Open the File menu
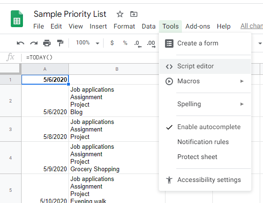Viewport: 263px width, 203px height. tap(38, 26)
